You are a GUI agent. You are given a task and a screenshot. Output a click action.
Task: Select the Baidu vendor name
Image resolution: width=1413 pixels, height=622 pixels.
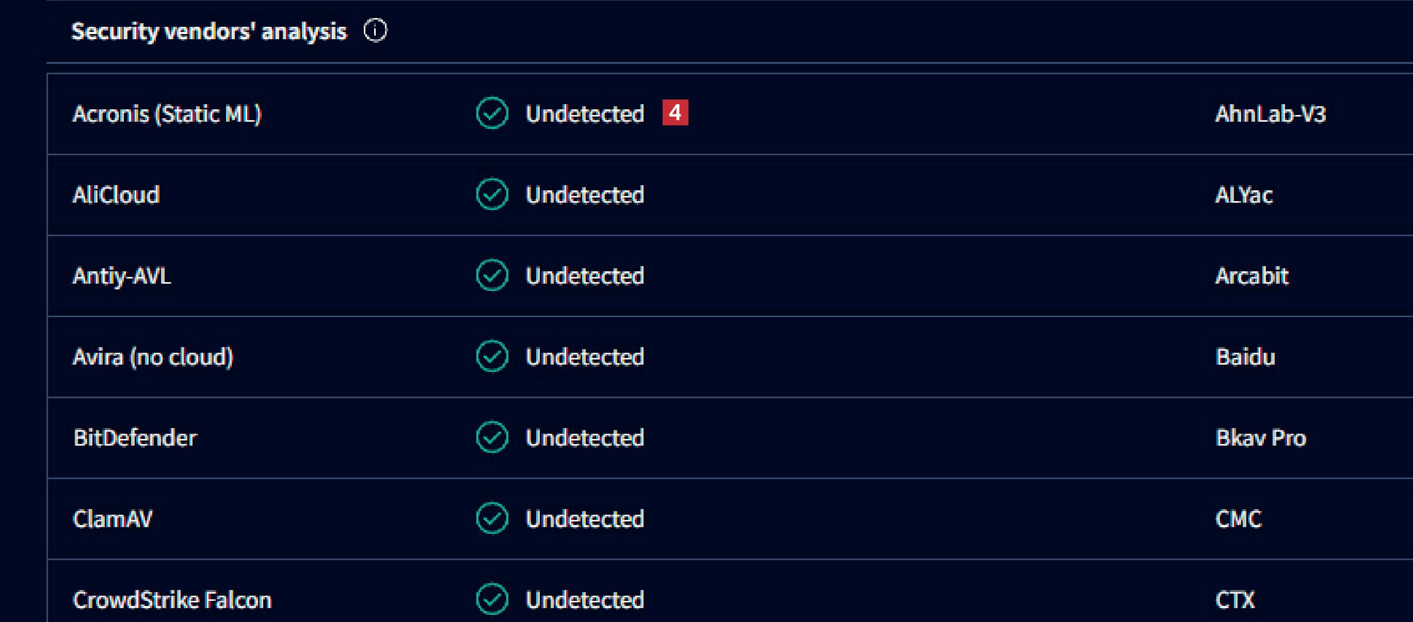[1245, 357]
